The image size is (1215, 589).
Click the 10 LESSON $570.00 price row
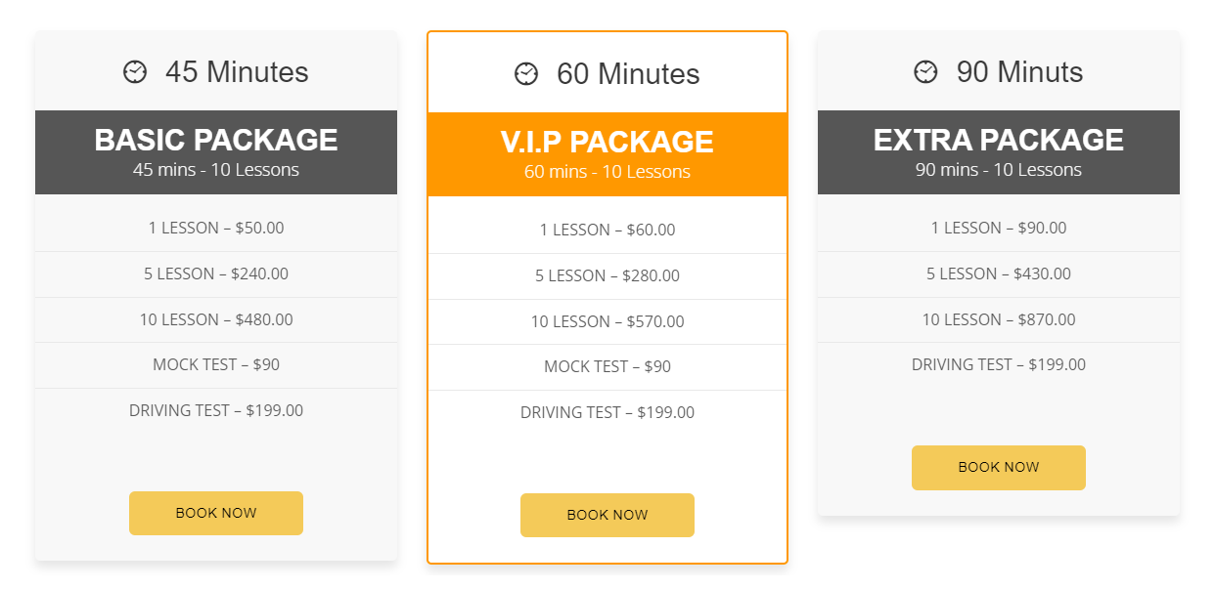pos(607,321)
